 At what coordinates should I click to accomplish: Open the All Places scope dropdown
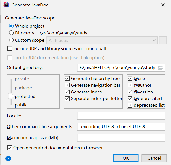tap(102, 40)
